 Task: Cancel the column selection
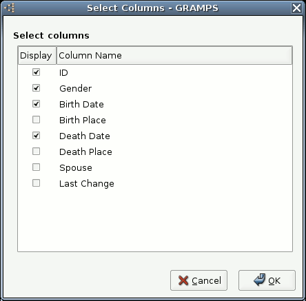tap(198, 280)
